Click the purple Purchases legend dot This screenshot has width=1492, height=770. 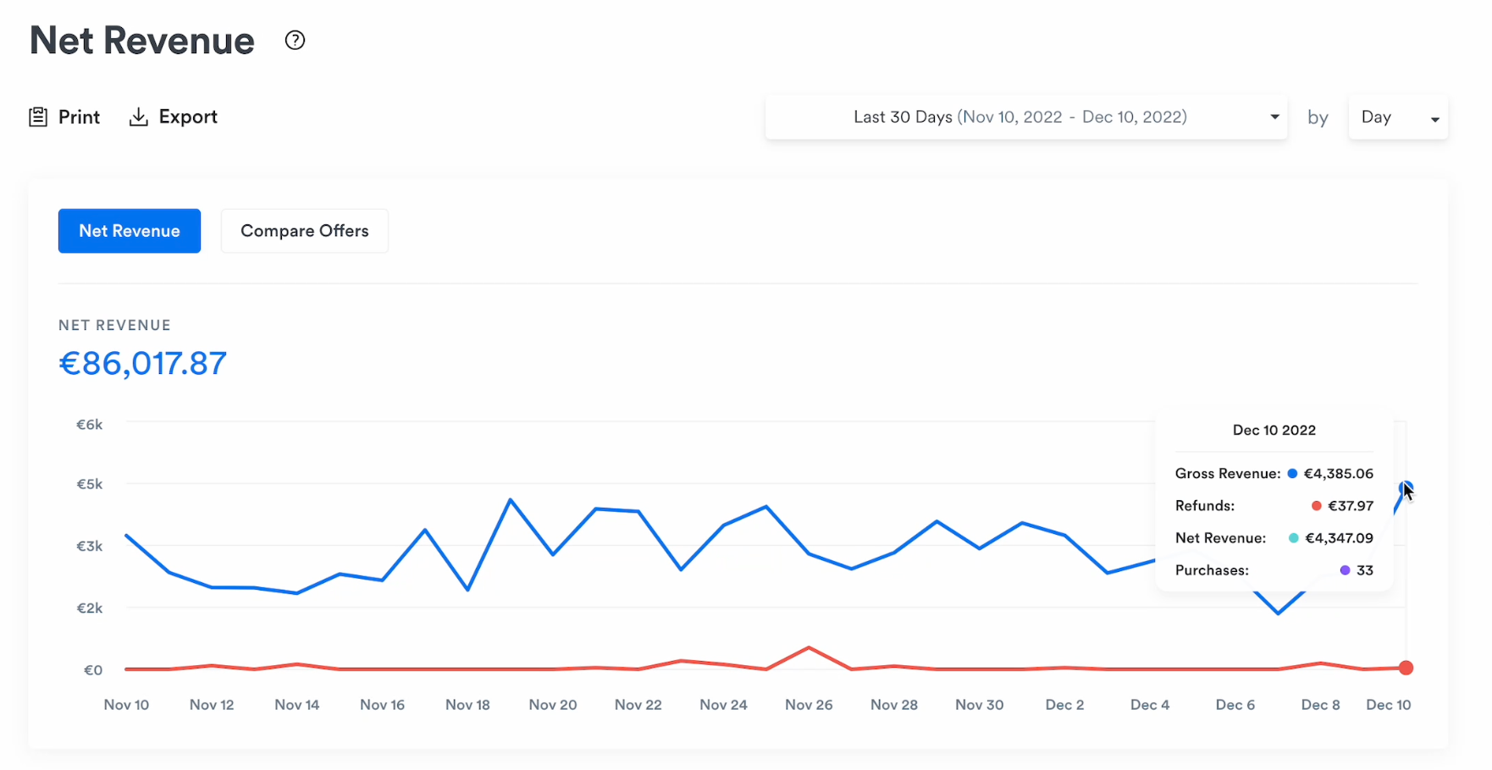tap(1345, 570)
